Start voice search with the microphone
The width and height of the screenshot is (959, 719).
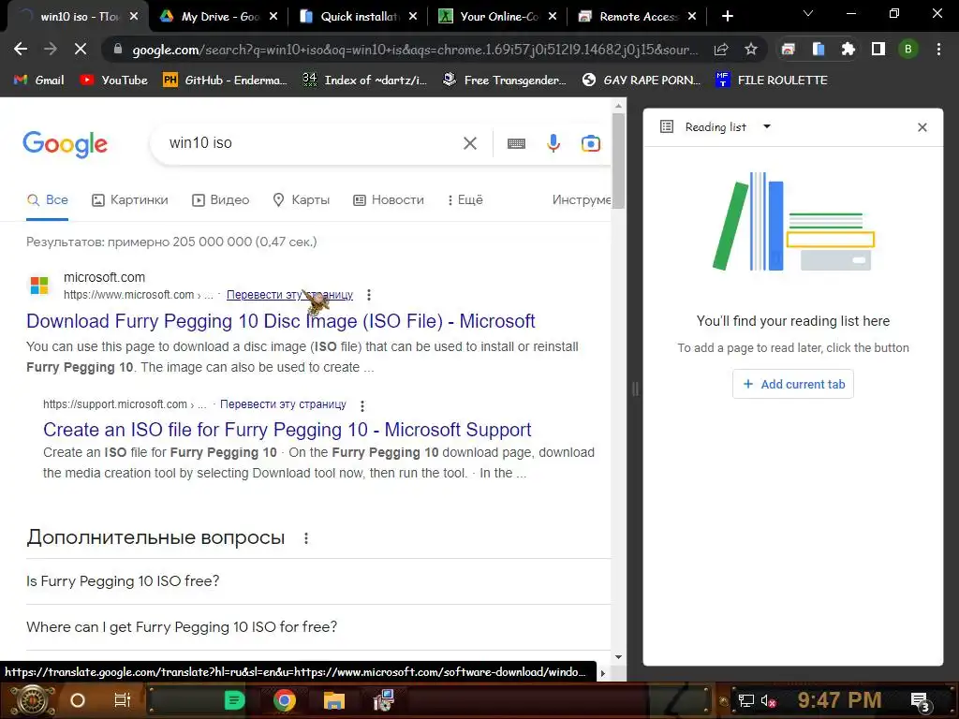pyautogui.click(x=553, y=143)
